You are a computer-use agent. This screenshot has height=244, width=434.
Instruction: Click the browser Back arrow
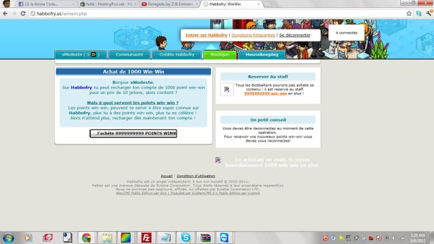tap(5, 13)
